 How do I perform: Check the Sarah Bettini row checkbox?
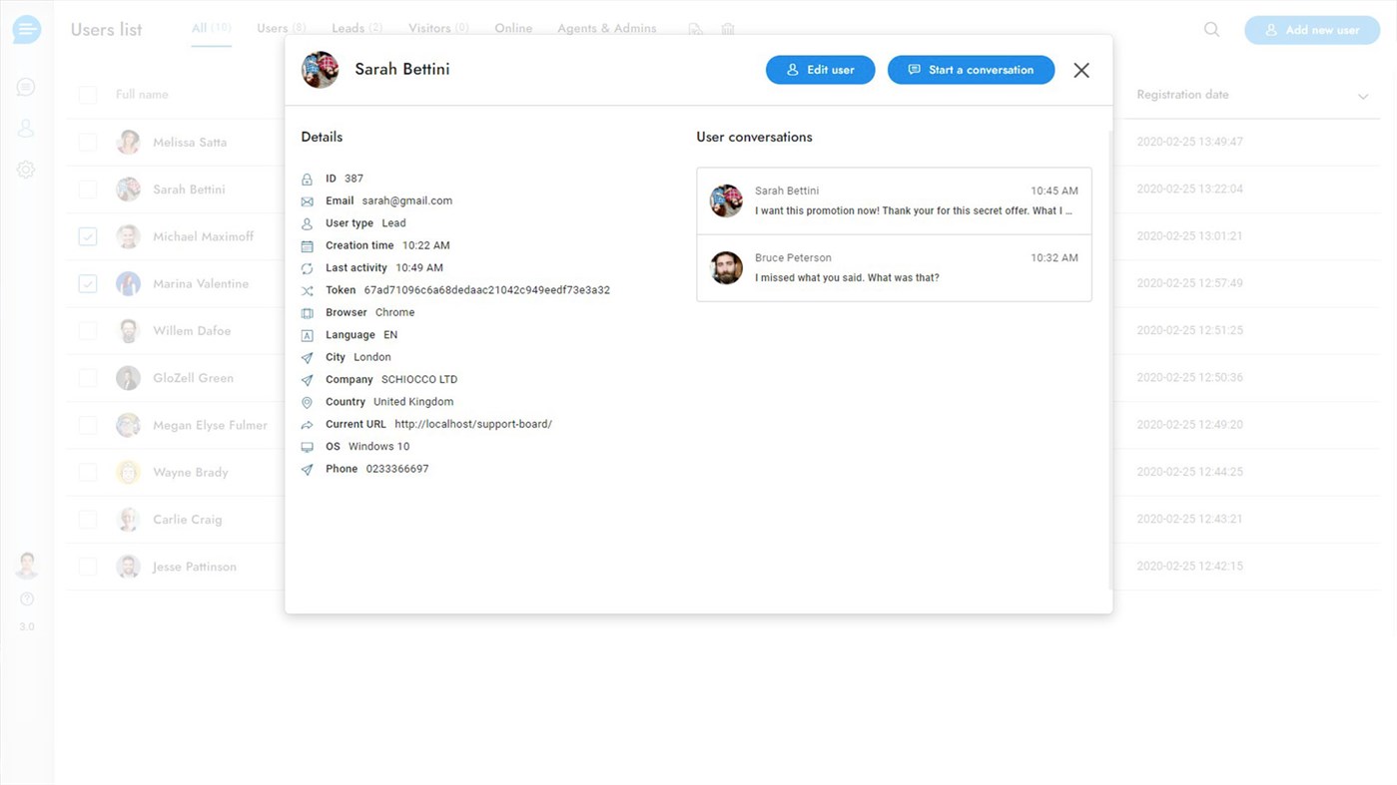coord(88,190)
